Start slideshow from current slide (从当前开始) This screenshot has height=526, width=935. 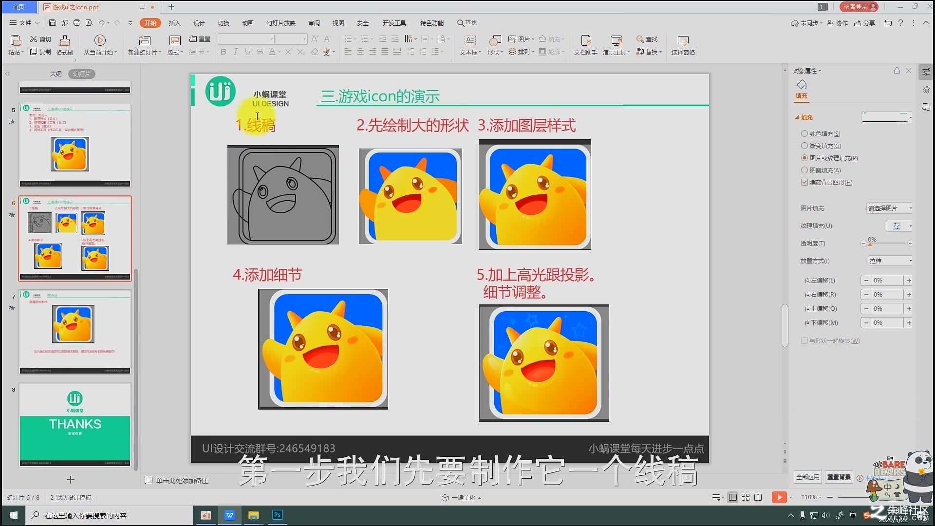coord(100,45)
